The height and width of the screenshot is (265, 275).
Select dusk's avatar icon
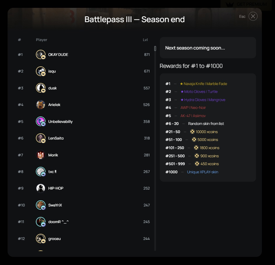[x=41, y=88]
